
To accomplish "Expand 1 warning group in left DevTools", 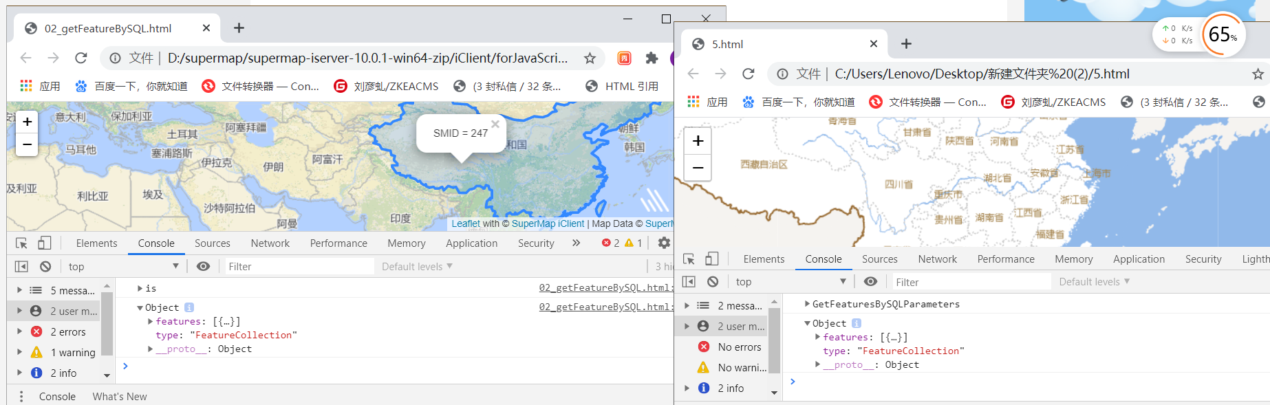I will click(19, 352).
